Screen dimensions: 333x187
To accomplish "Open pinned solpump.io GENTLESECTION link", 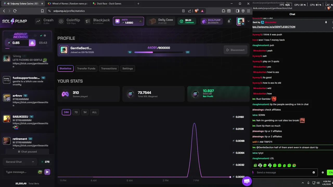I will tap(274, 27).
